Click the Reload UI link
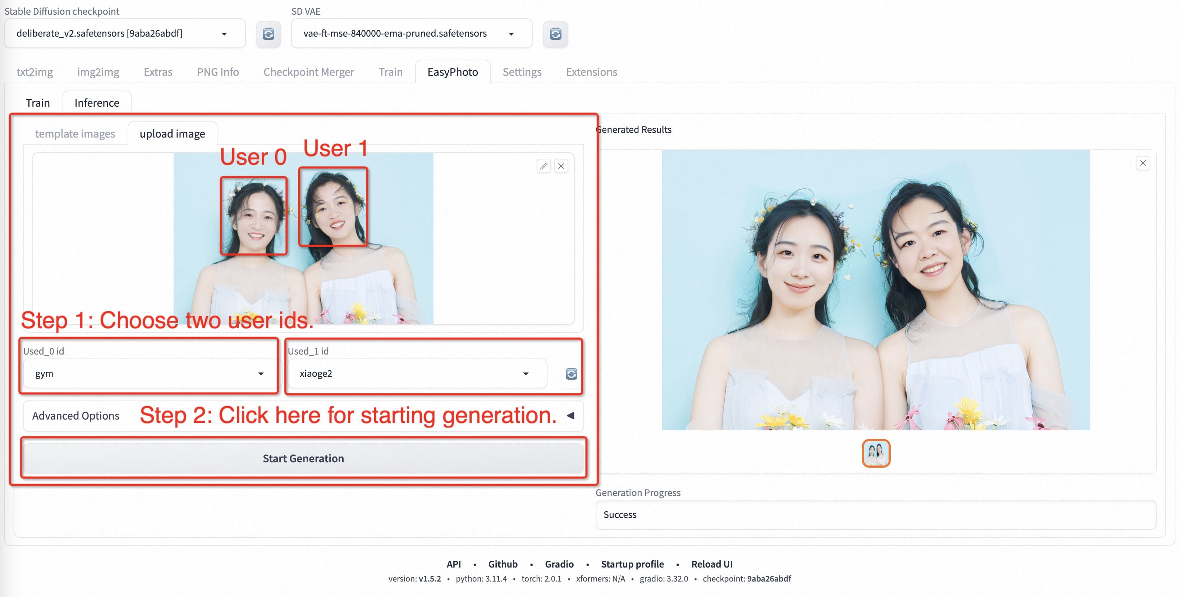 pyautogui.click(x=711, y=564)
